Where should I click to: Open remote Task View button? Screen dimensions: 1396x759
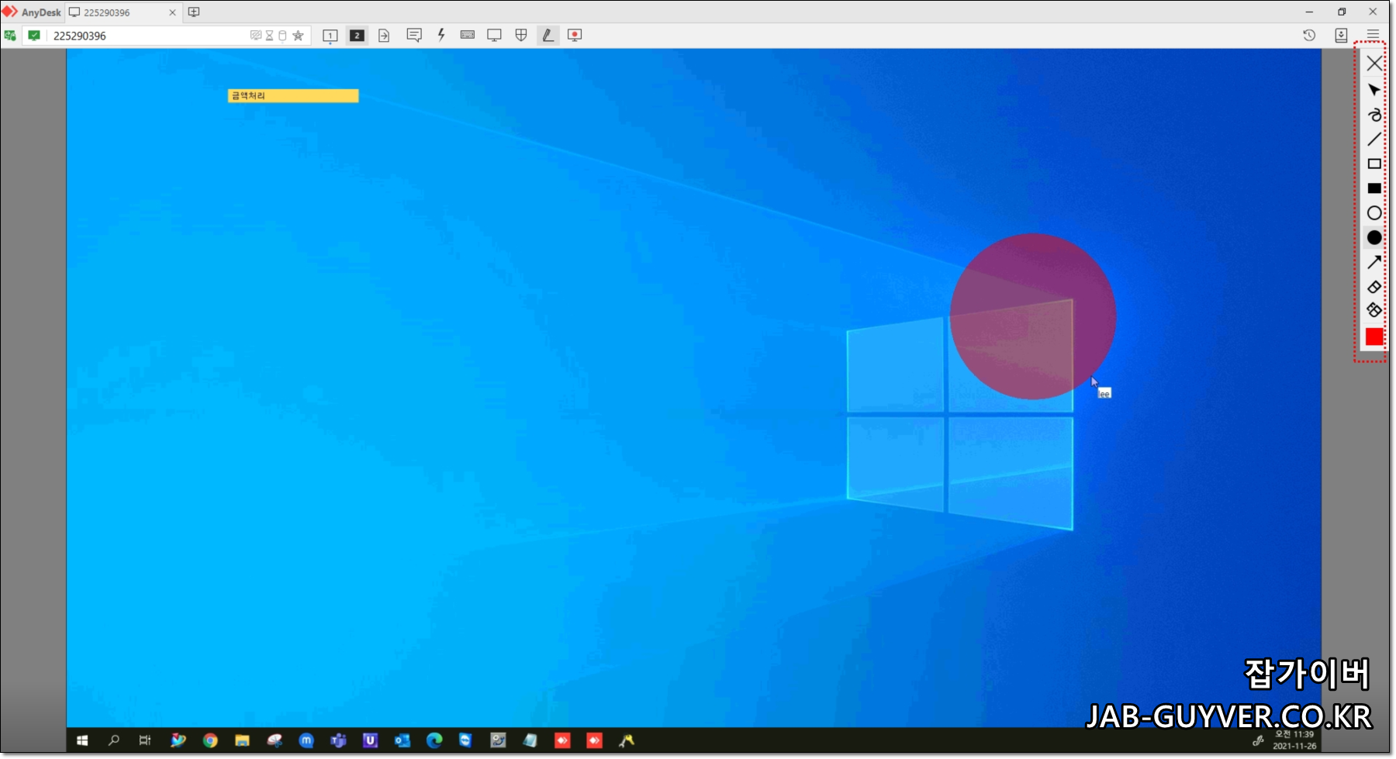[x=145, y=740]
